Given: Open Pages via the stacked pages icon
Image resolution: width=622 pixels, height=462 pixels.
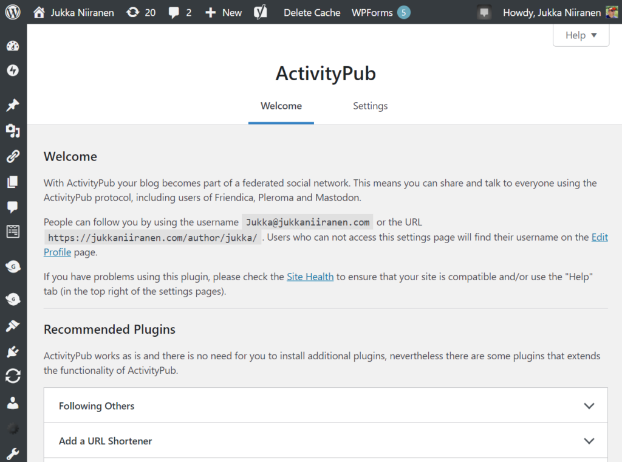Looking at the screenshot, I should 13,181.
